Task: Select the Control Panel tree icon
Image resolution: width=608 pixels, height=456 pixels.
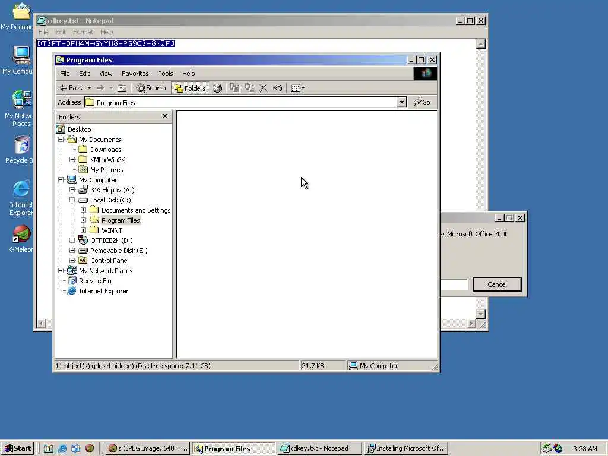Action: (x=83, y=260)
